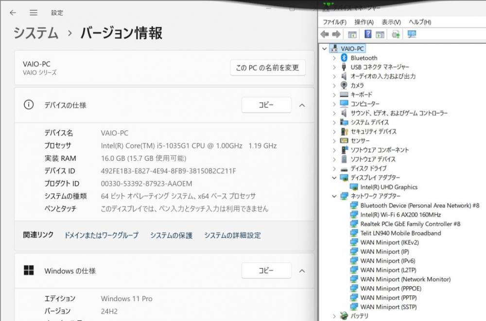Expand the システム デバイス node

point(334,122)
